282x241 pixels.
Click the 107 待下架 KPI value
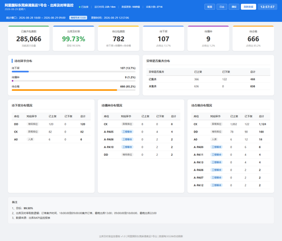[x=164, y=39]
